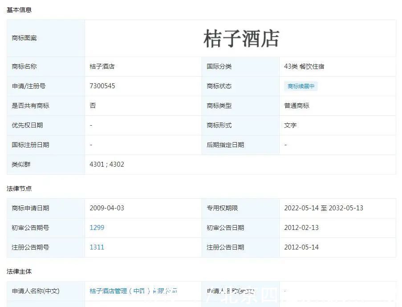This screenshot has height=307, width=402.
Task: Click the 国际分类 label cell
Action: pos(240,66)
